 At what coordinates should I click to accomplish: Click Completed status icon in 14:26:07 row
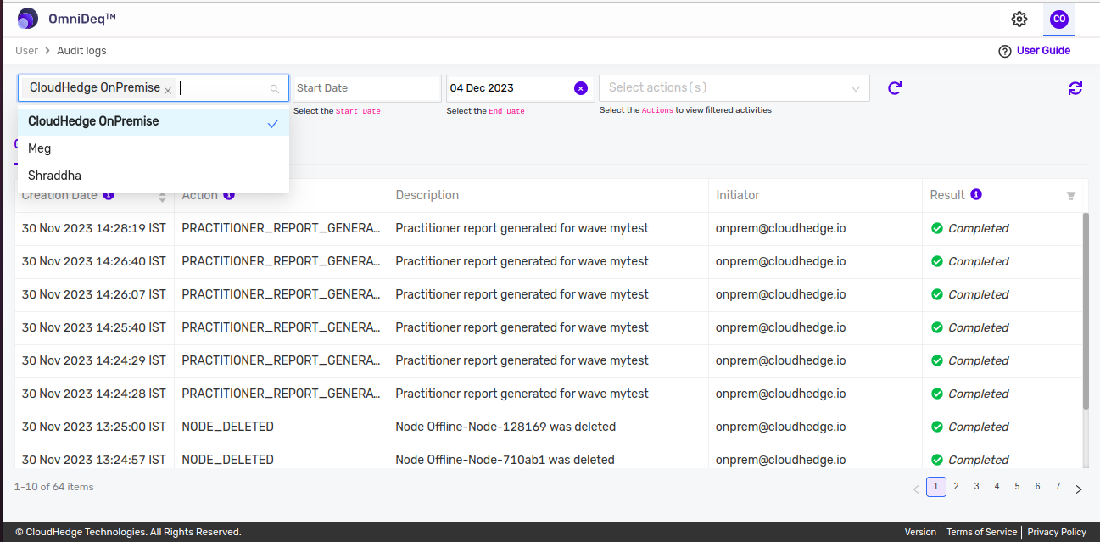pyautogui.click(x=937, y=294)
